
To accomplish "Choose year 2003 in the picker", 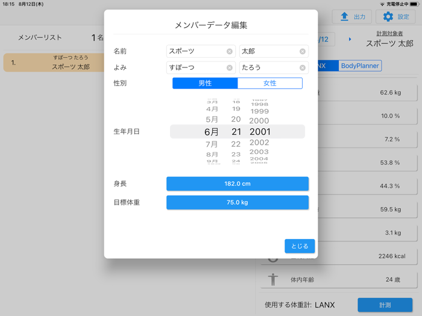I will point(259,152).
